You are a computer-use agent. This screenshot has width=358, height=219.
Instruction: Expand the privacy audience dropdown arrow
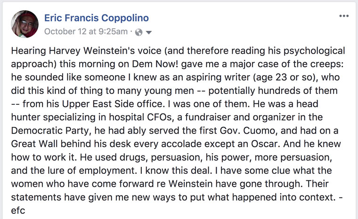point(149,32)
